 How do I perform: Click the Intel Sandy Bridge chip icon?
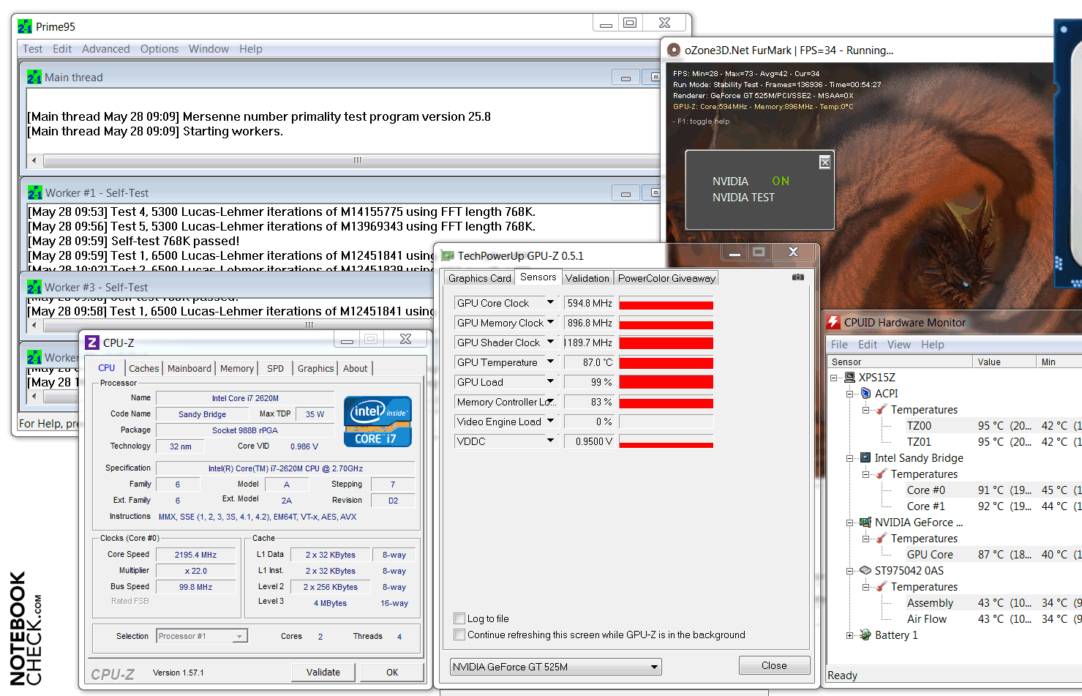[x=866, y=458]
